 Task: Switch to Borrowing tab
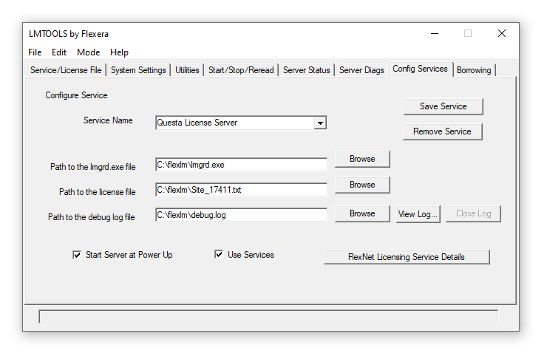[474, 70]
